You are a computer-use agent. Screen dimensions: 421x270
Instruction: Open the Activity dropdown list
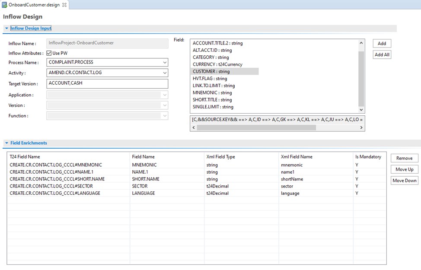[x=164, y=73]
